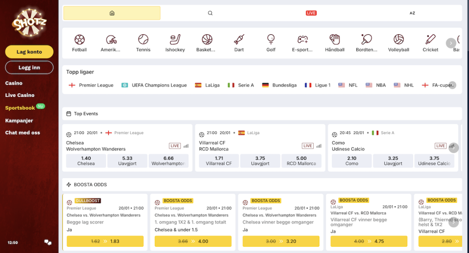Select the Basketball sport icon
The height and width of the screenshot is (253, 469).
pyautogui.click(x=207, y=39)
